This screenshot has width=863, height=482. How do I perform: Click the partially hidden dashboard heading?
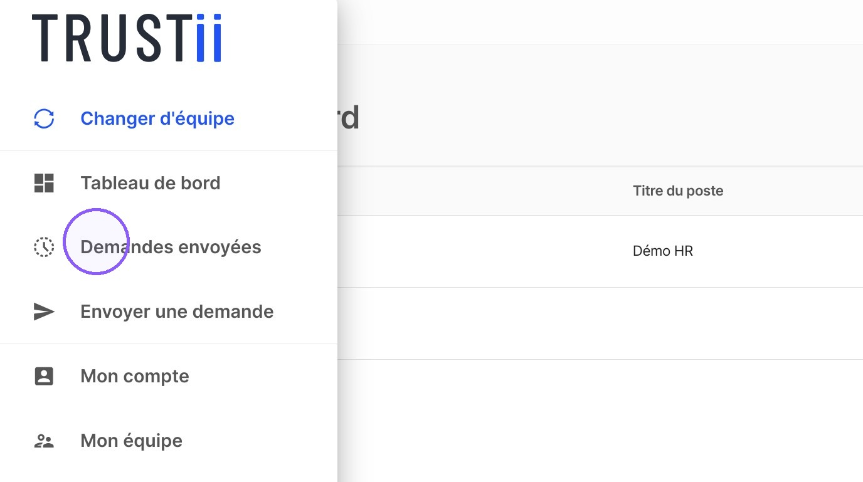pyautogui.click(x=349, y=118)
